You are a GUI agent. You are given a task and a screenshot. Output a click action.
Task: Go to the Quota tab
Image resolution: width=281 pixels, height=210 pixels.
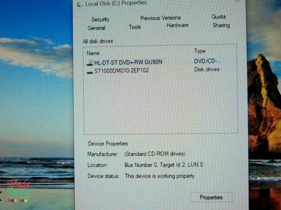tap(218, 17)
